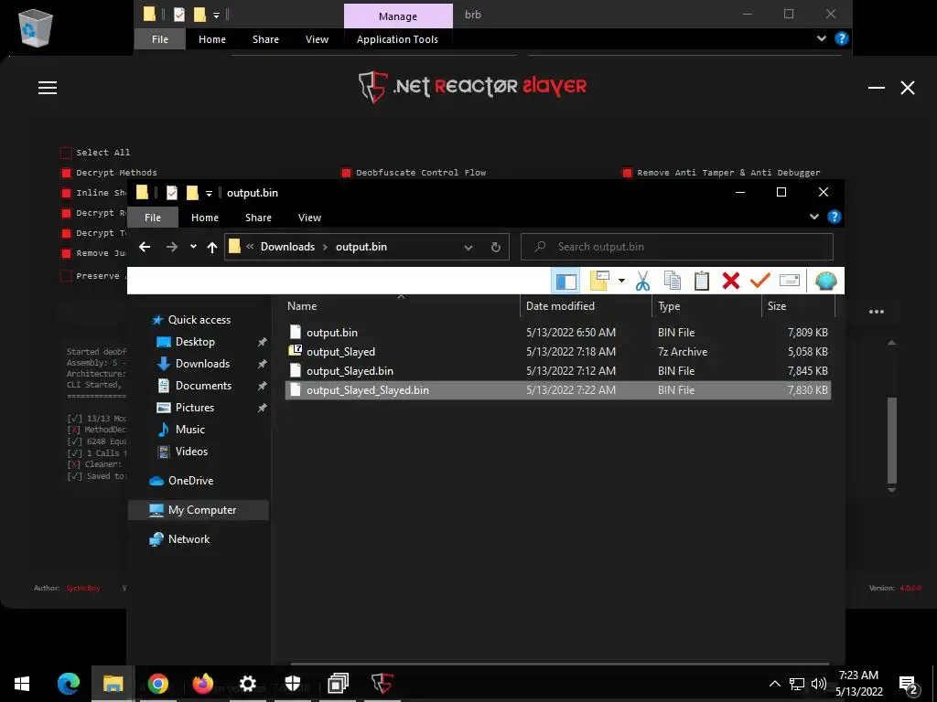Go back in output.bin explorer

pyautogui.click(x=145, y=247)
